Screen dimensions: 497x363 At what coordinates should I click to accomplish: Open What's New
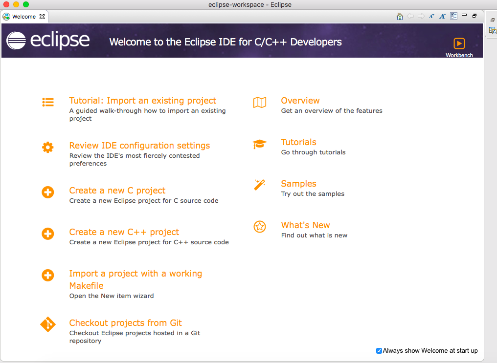[305, 225]
